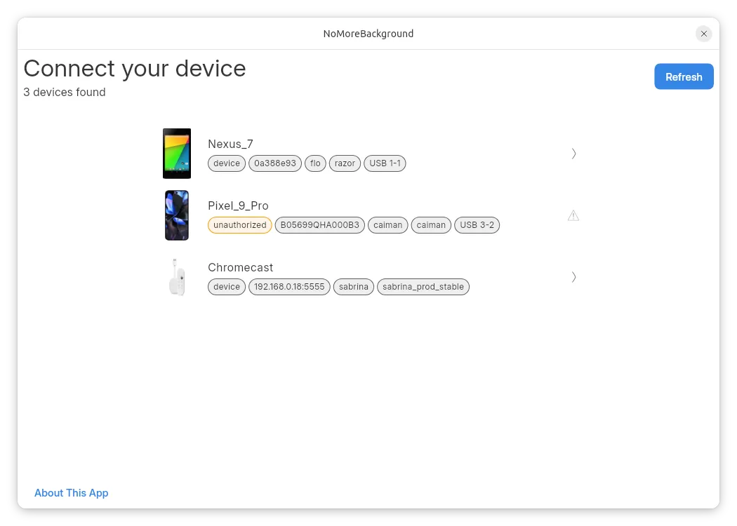Click the Pixel 9 Pro phone image
Screen dimensions: 737x526
177,215
